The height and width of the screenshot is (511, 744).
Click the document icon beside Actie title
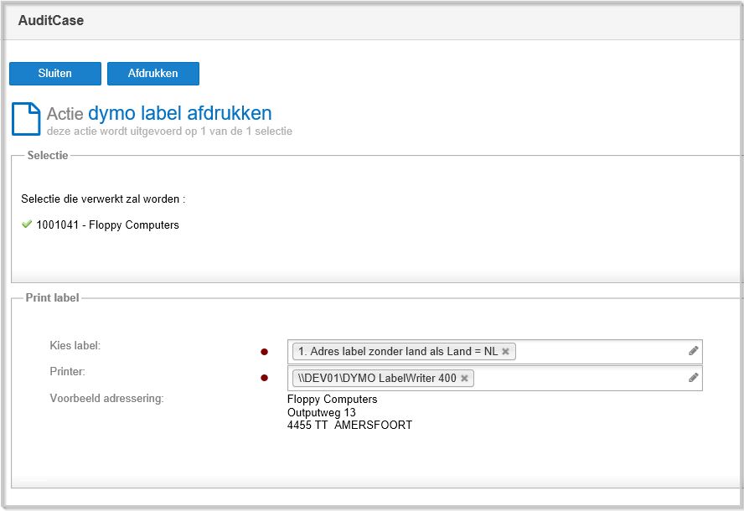[26, 119]
